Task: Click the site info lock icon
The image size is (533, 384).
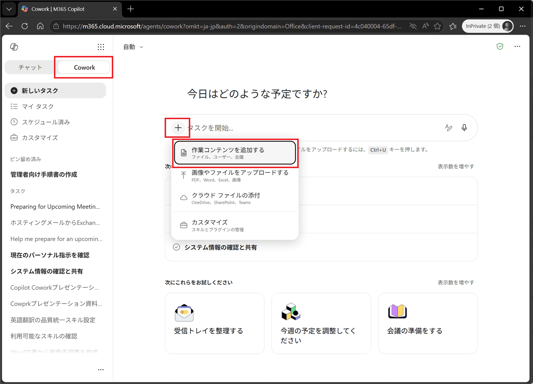Action: [x=56, y=26]
